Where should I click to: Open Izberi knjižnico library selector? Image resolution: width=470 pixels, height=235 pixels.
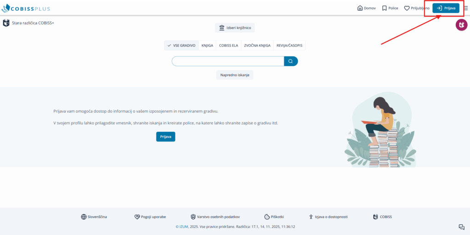pyautogui.click(x=235, y=28)
